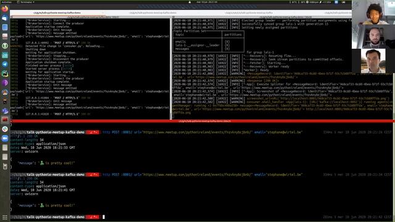
Task: Switch to the third terminal tab
Action: click(249, 12)
